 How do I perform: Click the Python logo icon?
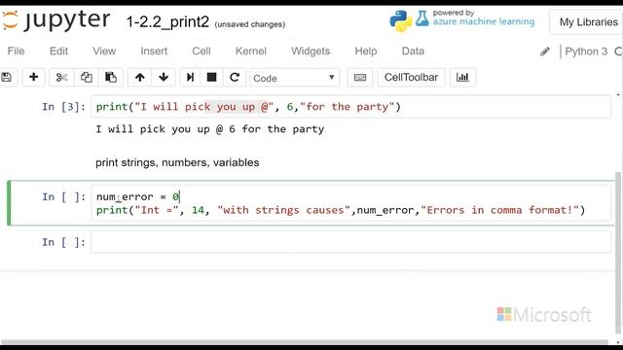[x=400, y=20]
